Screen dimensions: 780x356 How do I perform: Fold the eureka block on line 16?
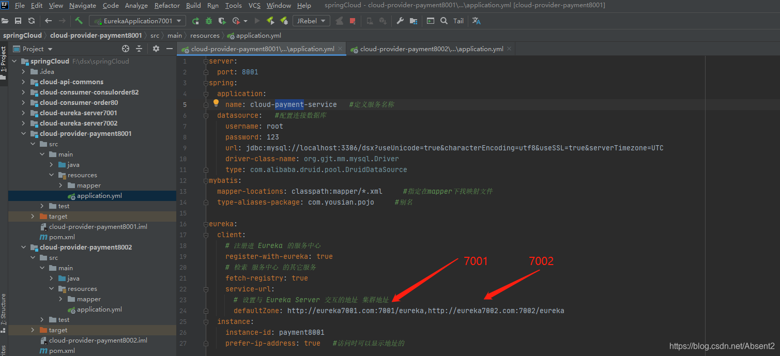[x=206, y=224]
